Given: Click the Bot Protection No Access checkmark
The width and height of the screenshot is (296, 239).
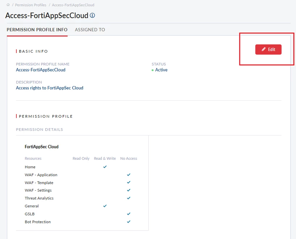Looking at the screenshot, I should tap(128, 222).
